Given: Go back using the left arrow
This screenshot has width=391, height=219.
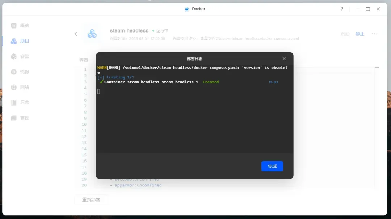Looking at the screenshot, I should tap(76, 34).
